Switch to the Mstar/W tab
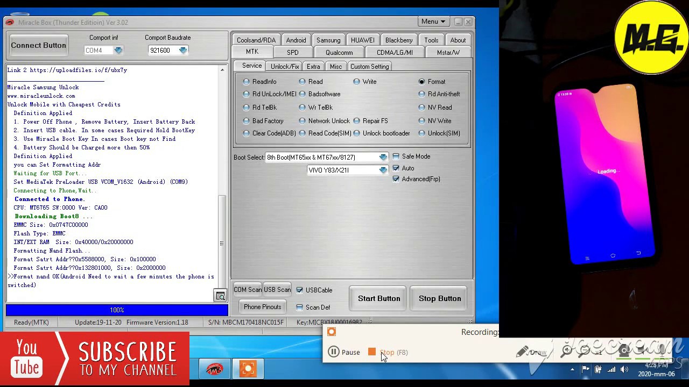 [448, 53]
